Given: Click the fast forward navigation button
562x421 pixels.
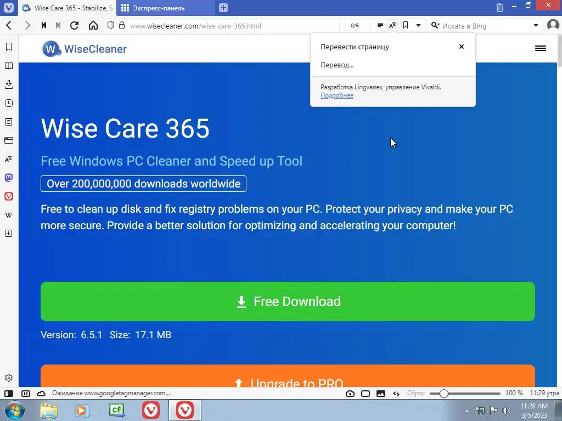Looking at the screenshot, I should (x=58, y=25).
